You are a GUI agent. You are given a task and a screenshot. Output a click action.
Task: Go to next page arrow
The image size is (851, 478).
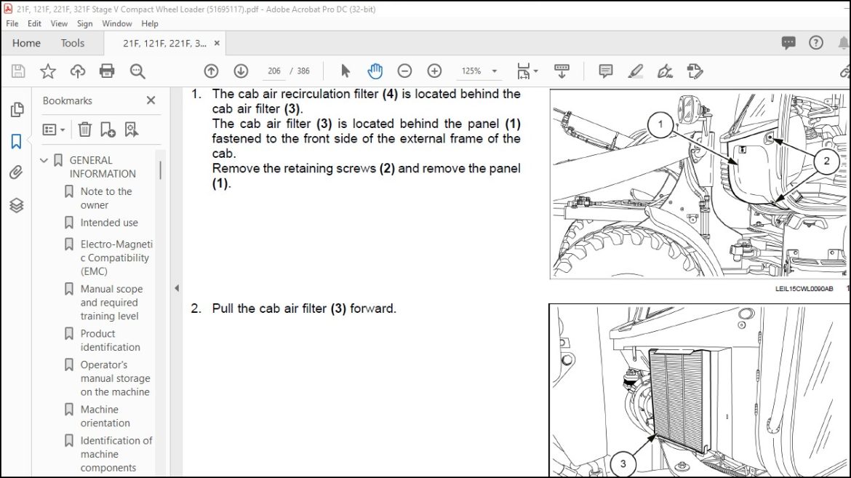[241, 71]
